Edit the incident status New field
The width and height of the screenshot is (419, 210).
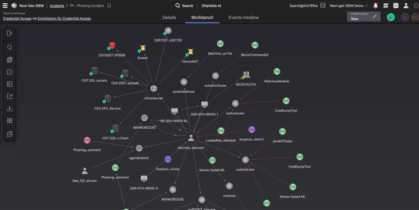[364, 17]
